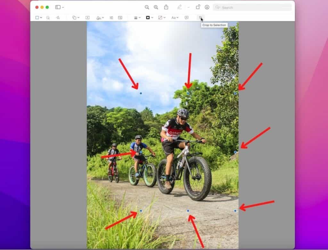Expand the Text Style chevron
328x250 pixels.
[x=177, y=18]
